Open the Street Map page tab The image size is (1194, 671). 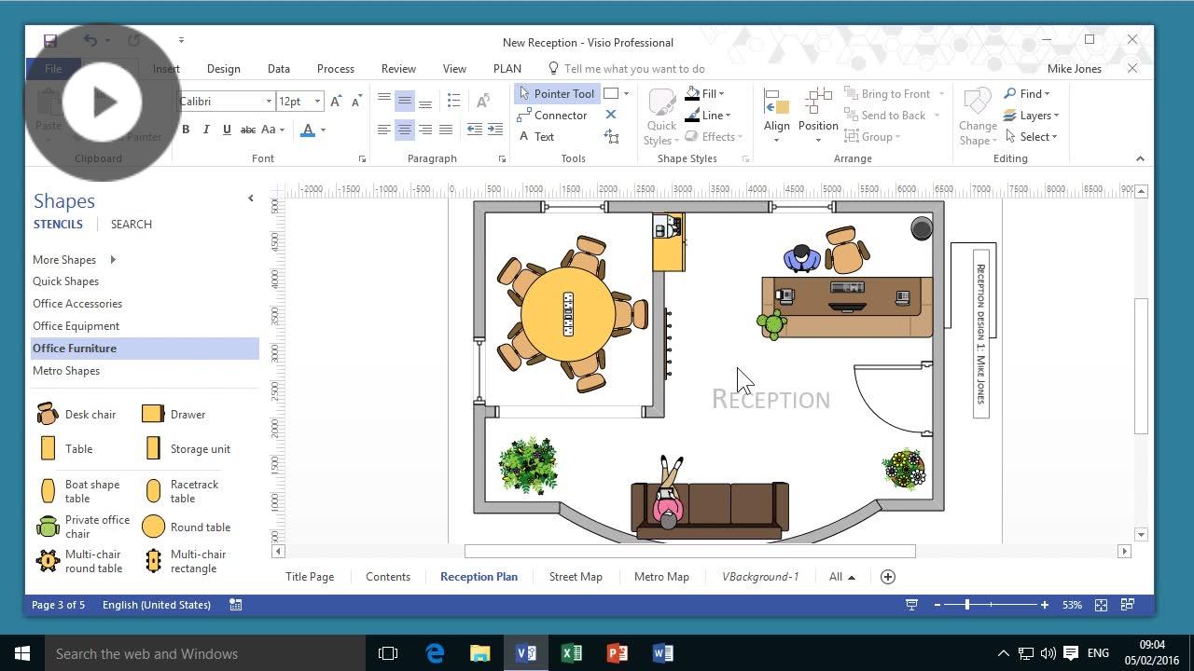tap(576, 576)
